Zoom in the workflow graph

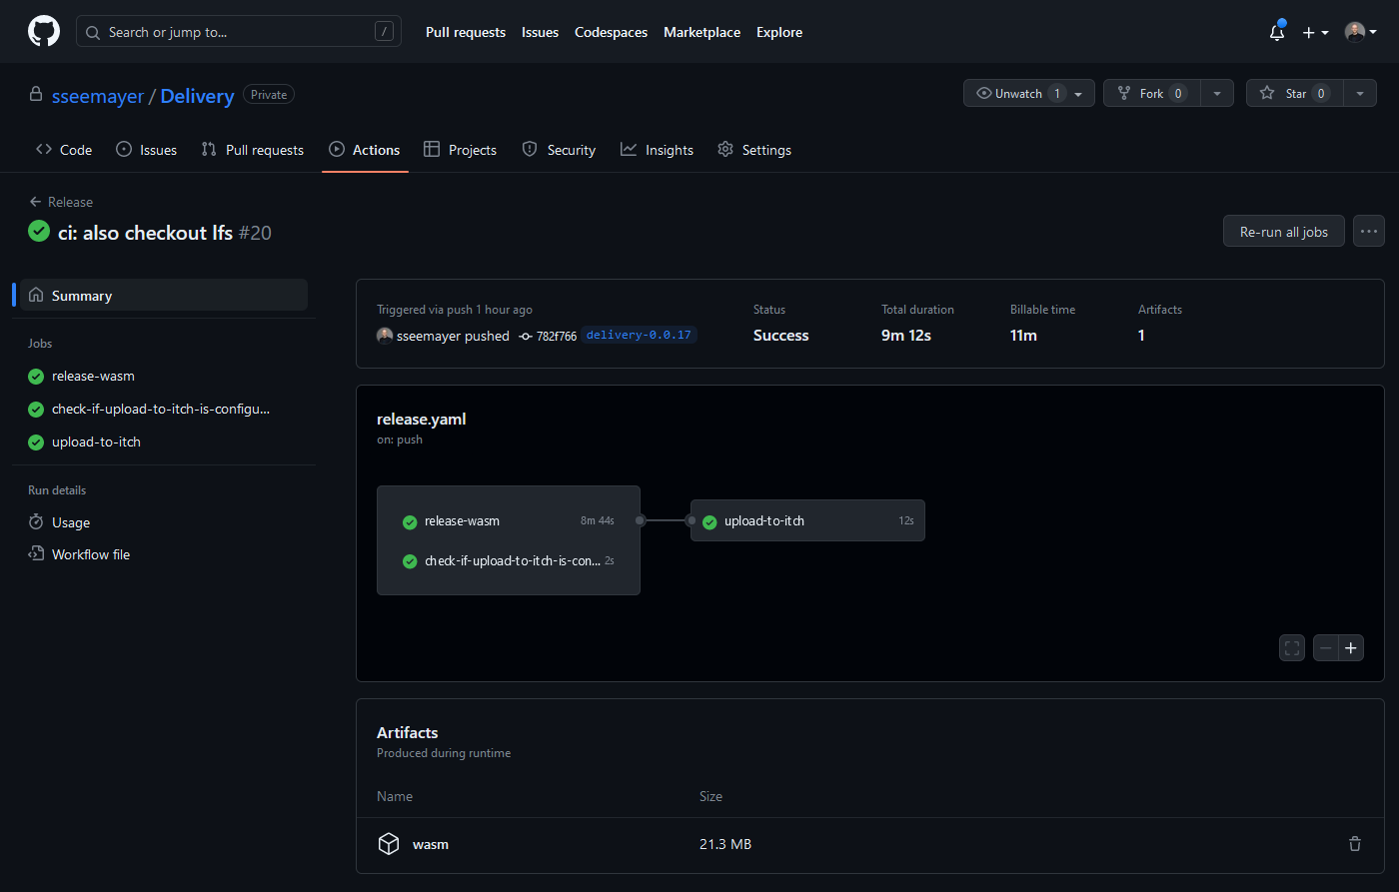[x=1351, y=648]
